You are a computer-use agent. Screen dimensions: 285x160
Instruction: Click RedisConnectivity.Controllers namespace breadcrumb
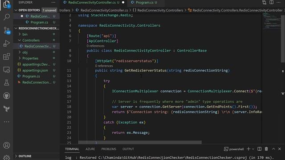pos(160,10)
